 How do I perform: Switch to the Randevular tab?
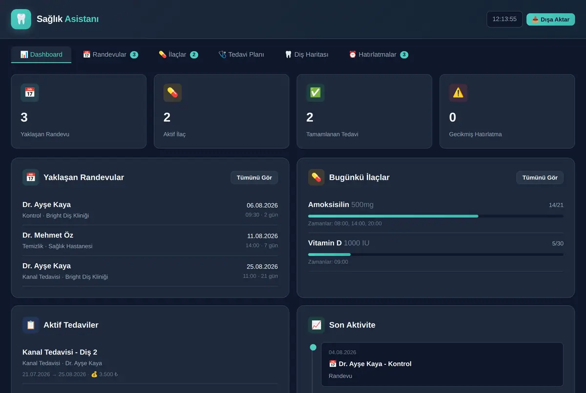click(x=110, y=55)
